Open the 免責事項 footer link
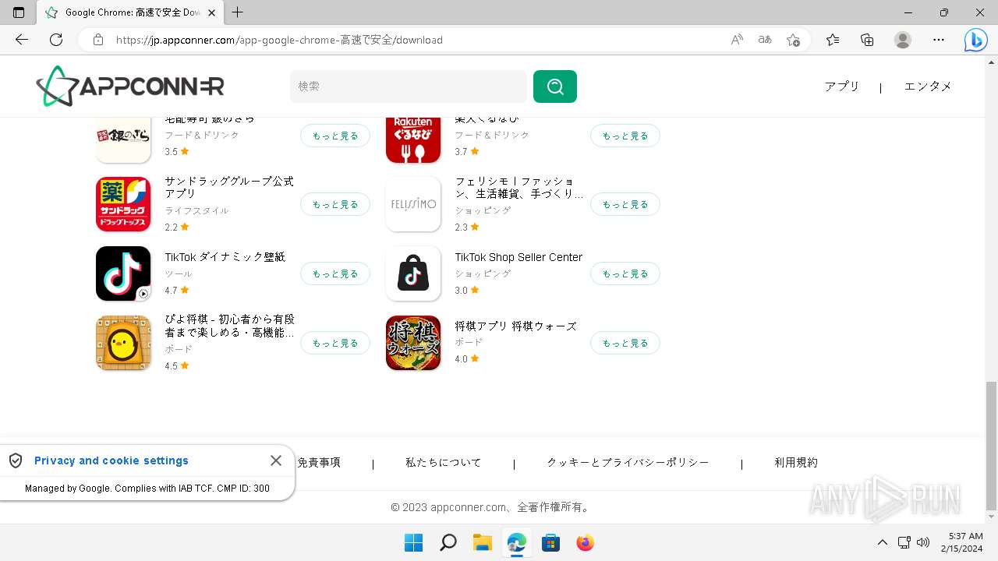This screenshot has width=998, height=561. pyautogui.click(x=319, y=462)
